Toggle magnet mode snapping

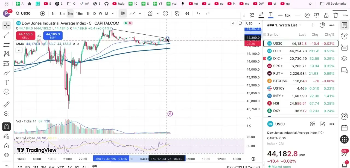click(7, 127)
